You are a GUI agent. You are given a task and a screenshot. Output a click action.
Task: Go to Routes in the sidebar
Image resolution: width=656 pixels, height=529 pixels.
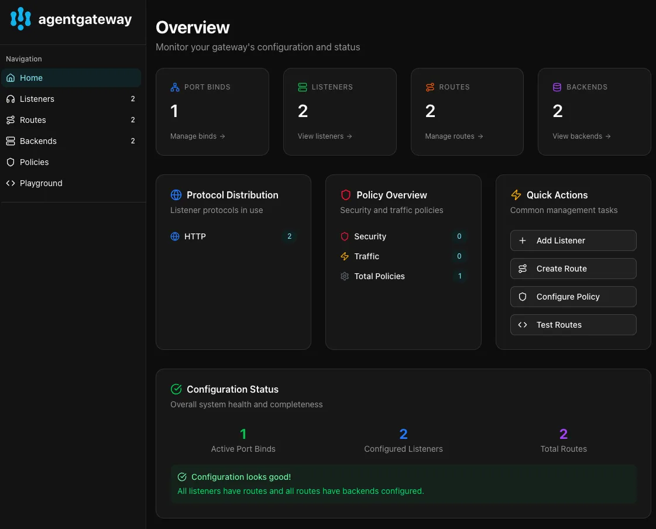tap(71, 120)
